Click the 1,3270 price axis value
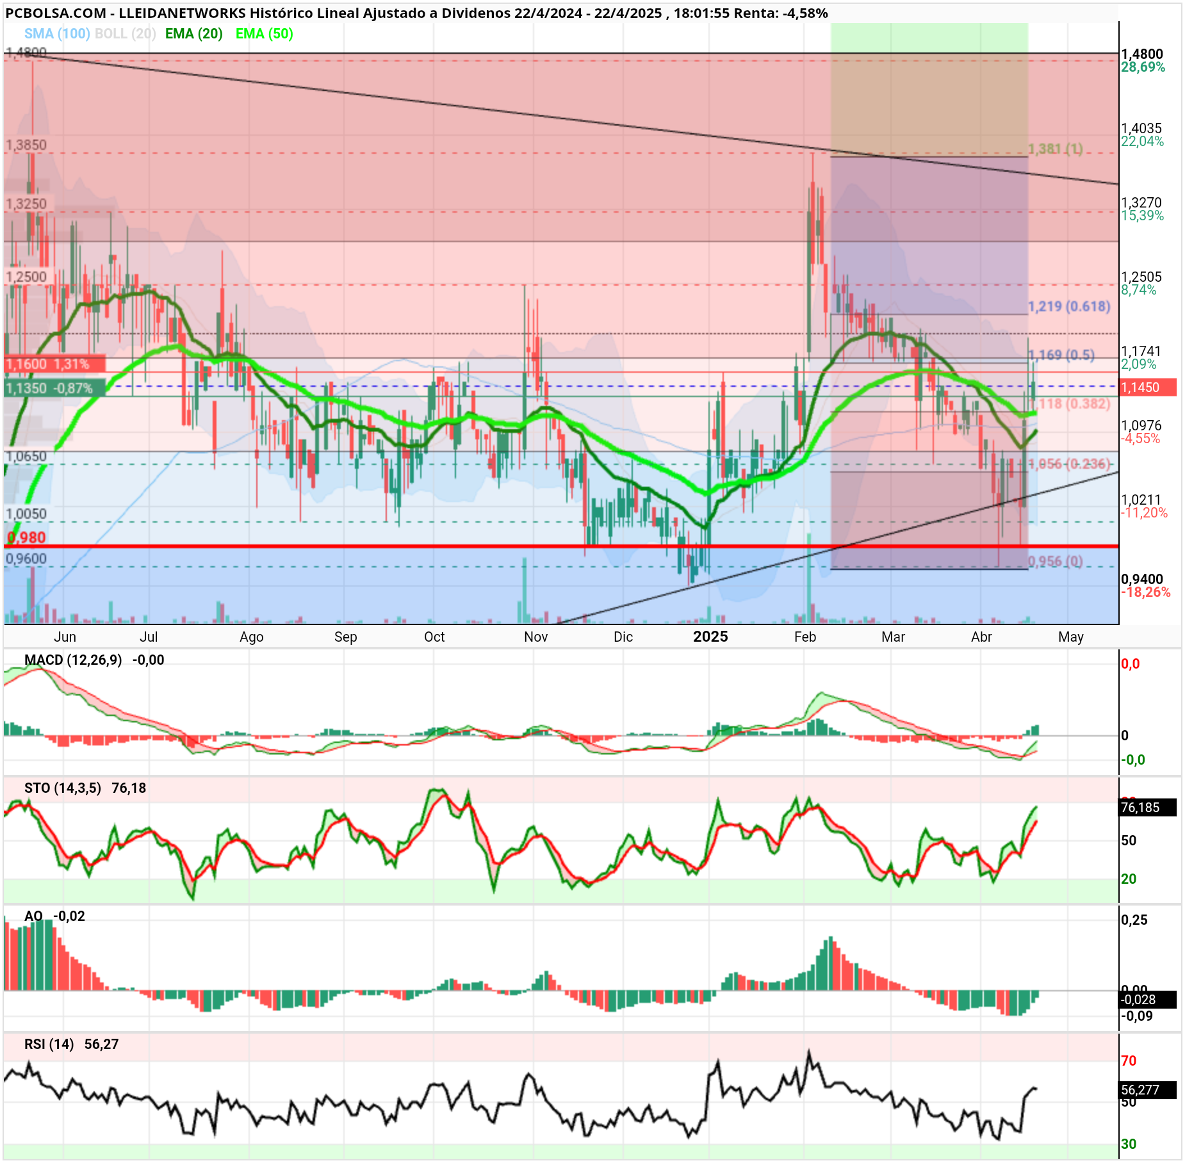Viewport: 1185px width, 1163px height. (1141, 202)
